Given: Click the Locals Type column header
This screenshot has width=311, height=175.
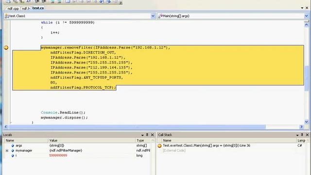Looking at the screenshot, I should pos(143,140).
